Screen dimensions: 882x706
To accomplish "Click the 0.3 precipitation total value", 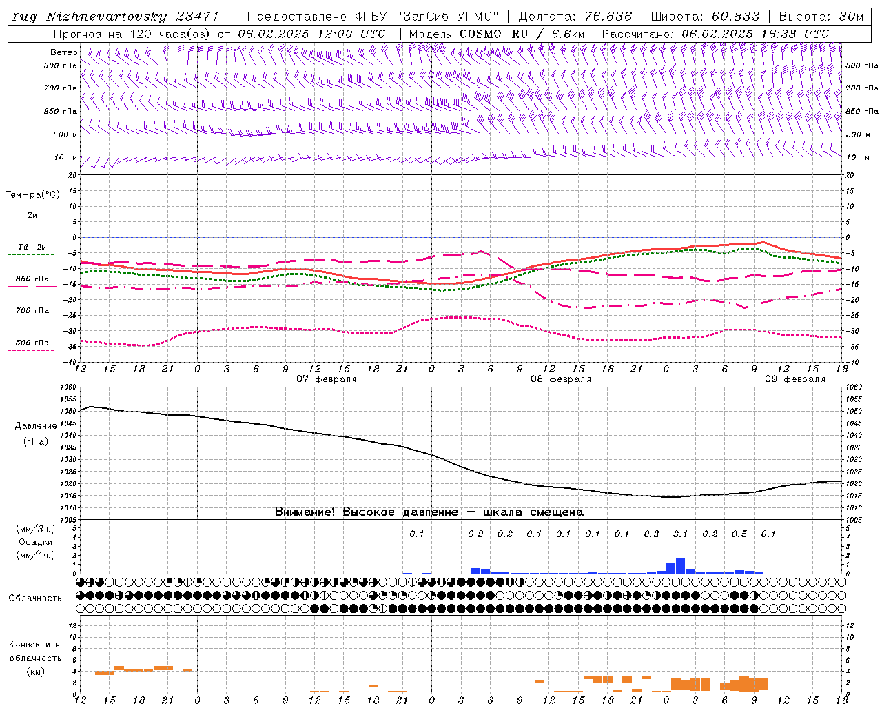I will point(651,534).
